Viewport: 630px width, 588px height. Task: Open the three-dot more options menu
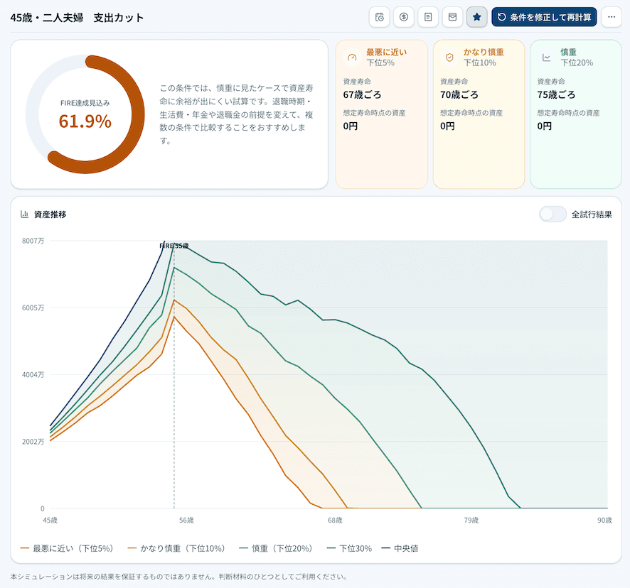tap(612, 17)
